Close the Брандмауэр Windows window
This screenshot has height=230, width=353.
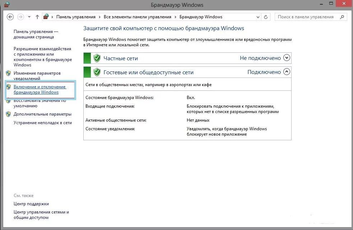pyautogui.click(x=344, y=3)
